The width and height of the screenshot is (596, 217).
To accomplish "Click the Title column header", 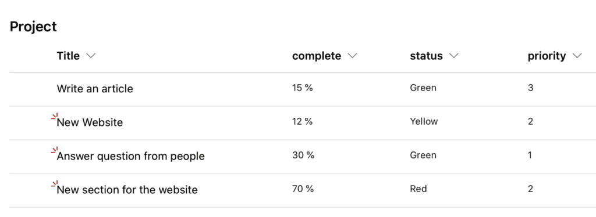I will click(69, 56).
